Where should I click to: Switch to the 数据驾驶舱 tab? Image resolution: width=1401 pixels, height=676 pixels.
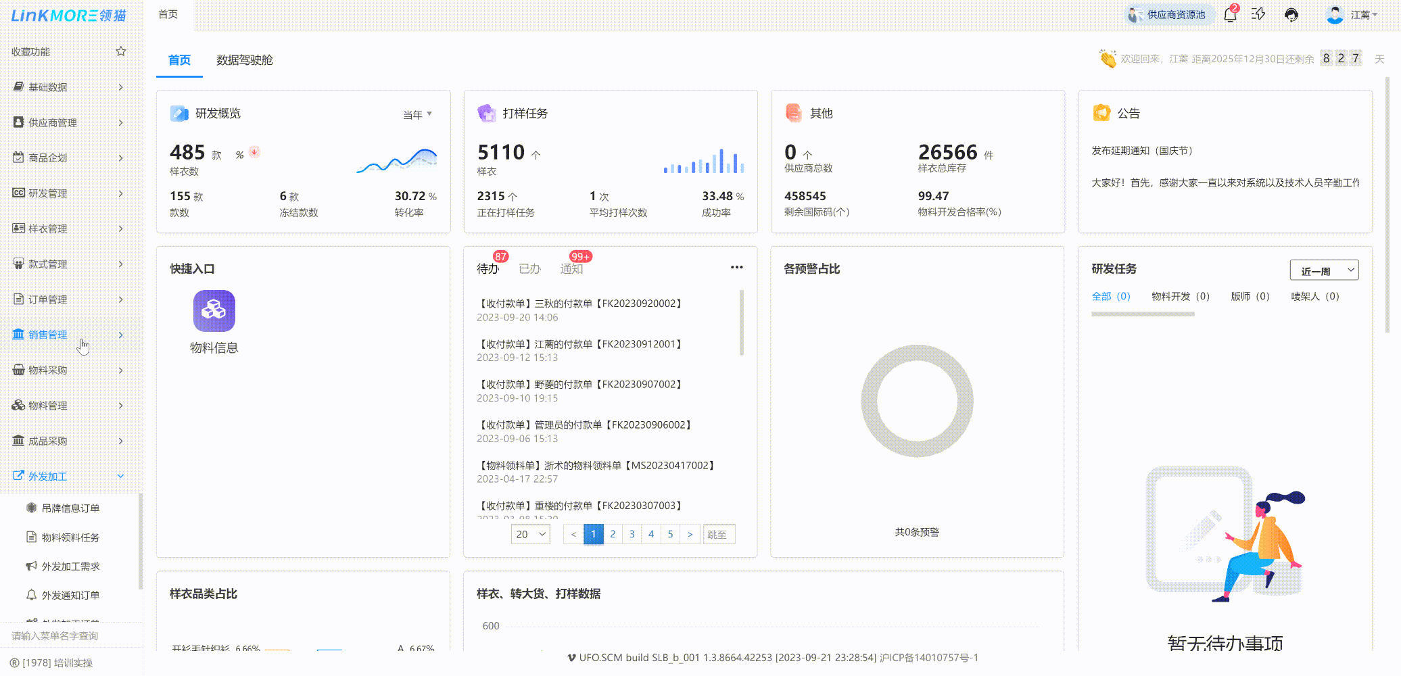244,60
